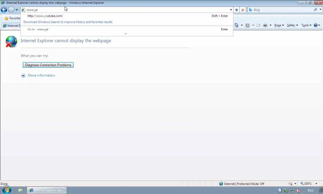Click the green checkmark tray icon
323x194 pixels.
click(286, 190)
